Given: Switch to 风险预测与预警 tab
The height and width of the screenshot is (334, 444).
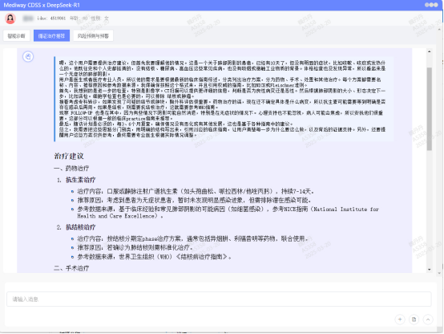Looking at the screenshot, I should [93, 36].
